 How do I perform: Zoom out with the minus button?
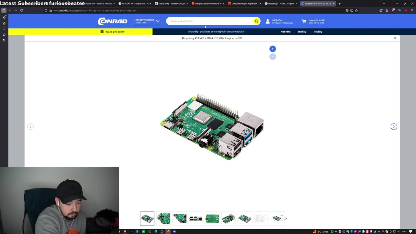[x=273, y=57]
